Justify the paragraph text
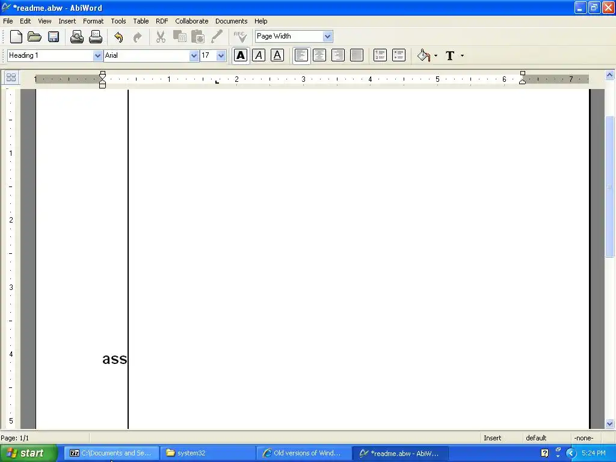The height and width of the screenshot is (462, 616). 357,55
